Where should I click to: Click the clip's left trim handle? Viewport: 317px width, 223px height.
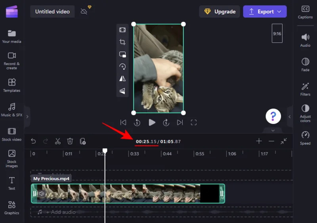[34, 194]
